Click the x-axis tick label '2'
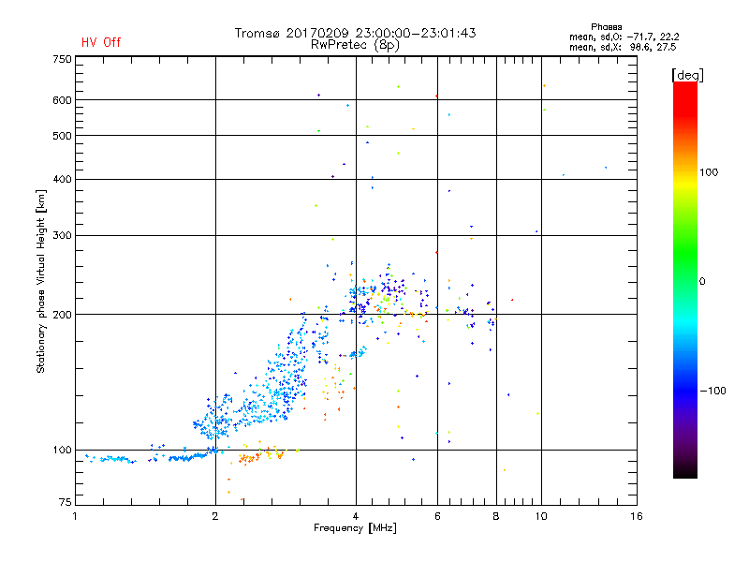 215,516
